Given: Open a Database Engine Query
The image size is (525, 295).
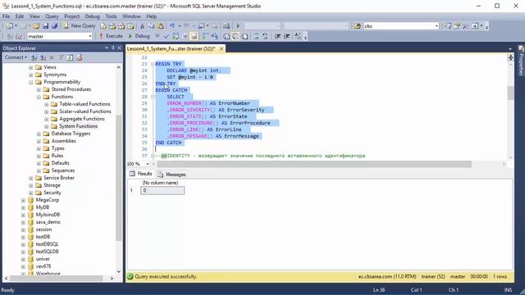Looking at the screenshot, I should [103, 25].
